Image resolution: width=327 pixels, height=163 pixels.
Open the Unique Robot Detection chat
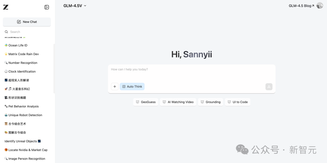point(27,115)
